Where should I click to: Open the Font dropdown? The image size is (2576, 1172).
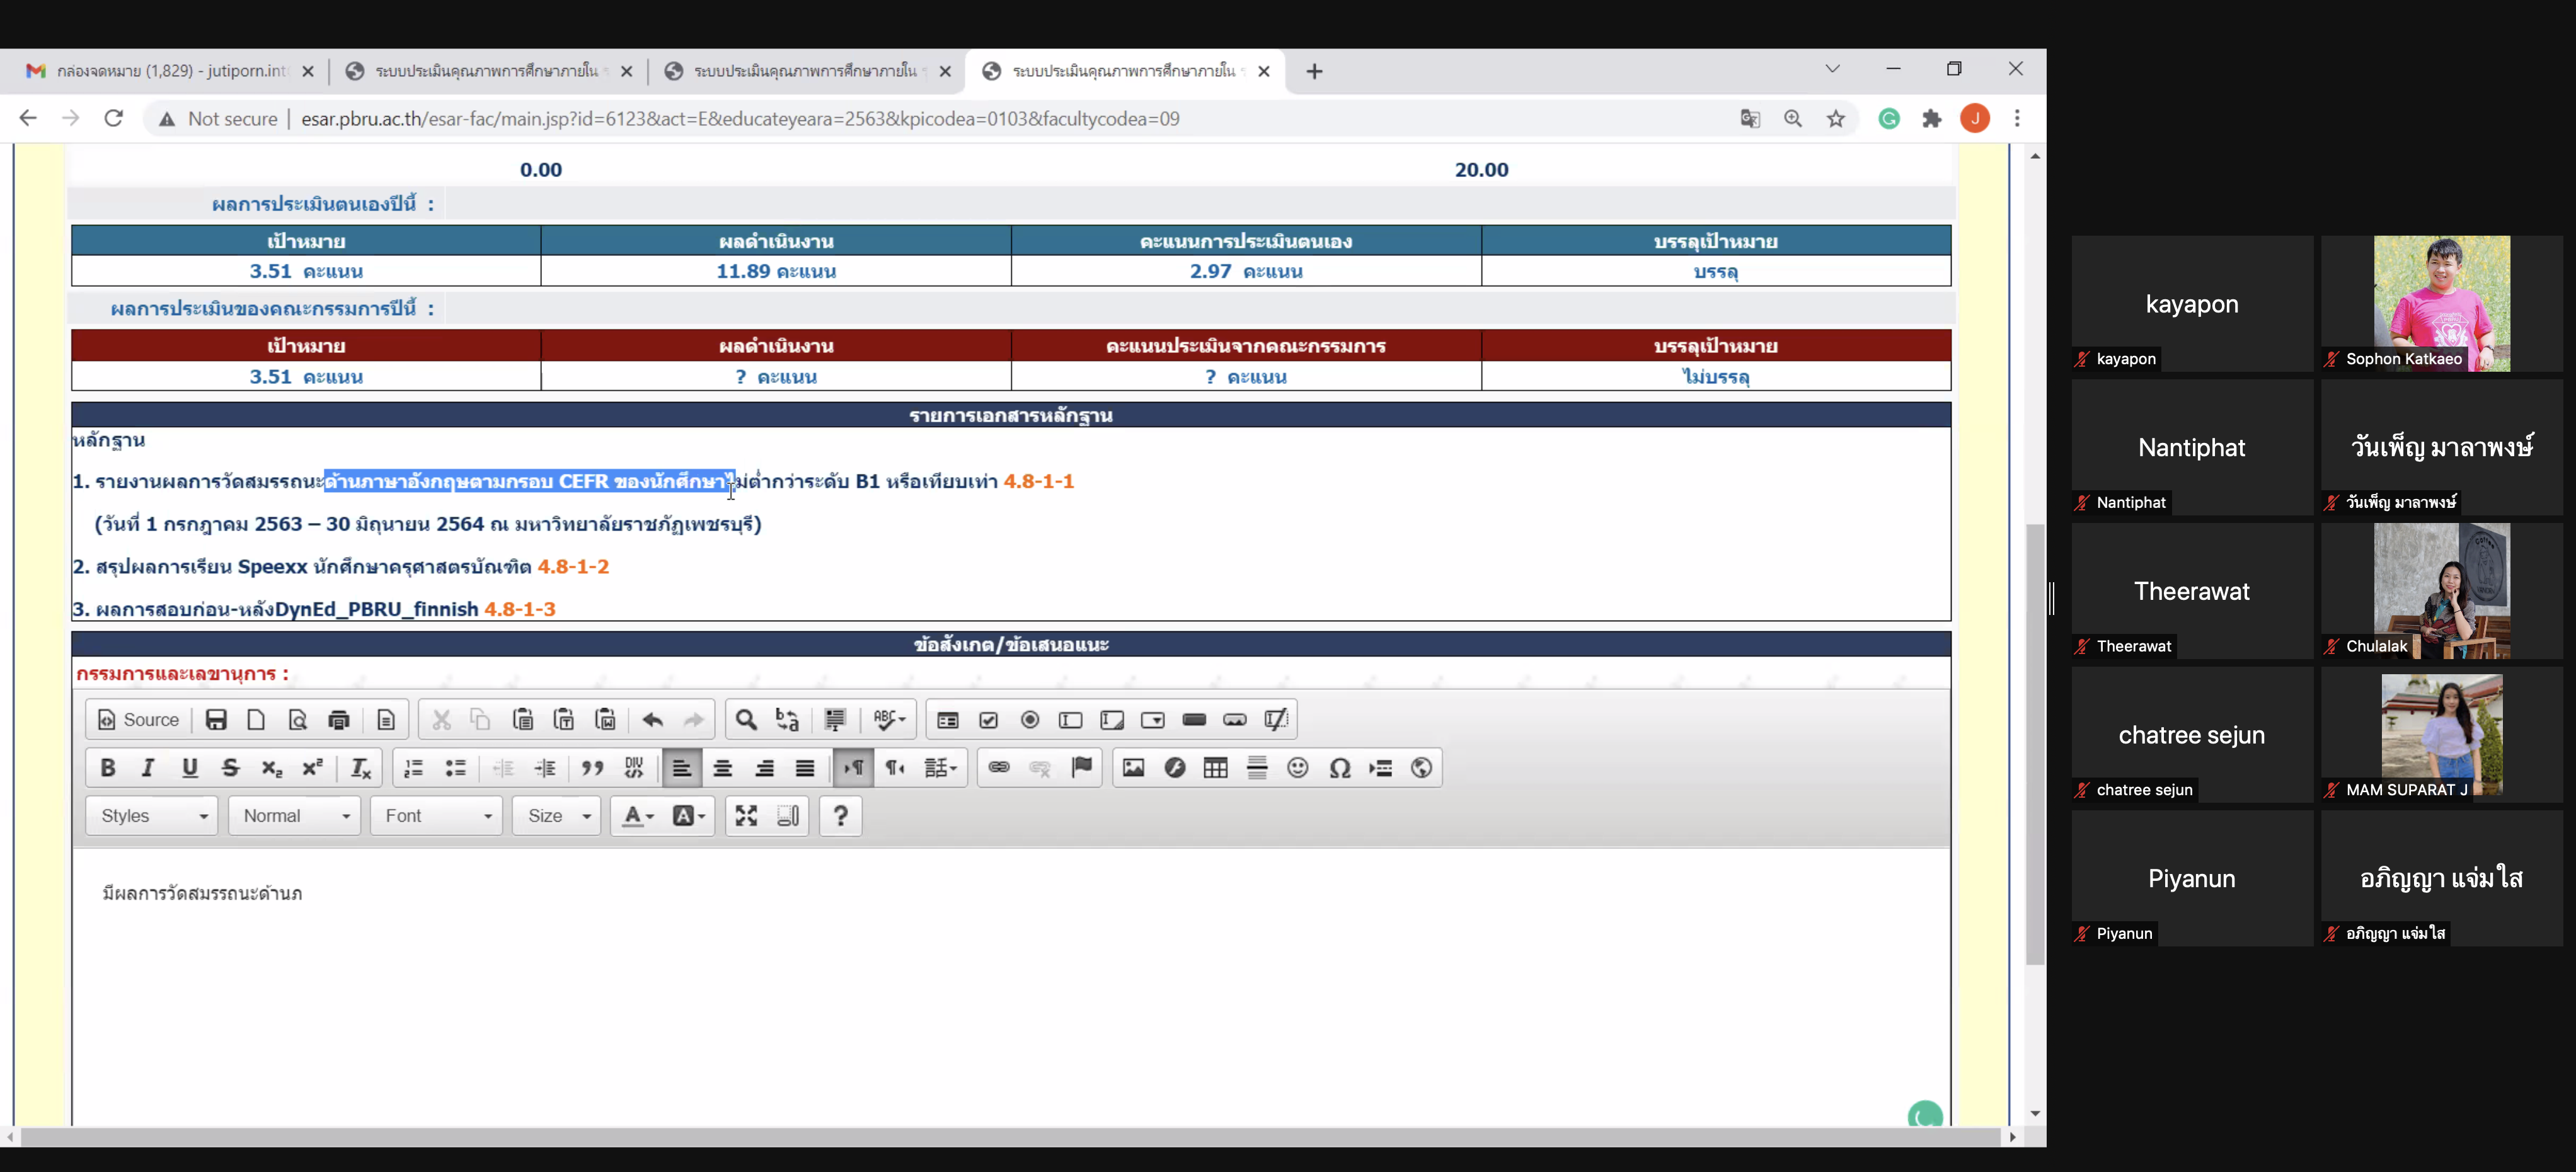click(436, 816)
